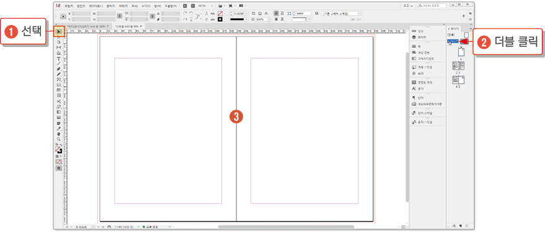This screenshot has width=545, height=232.
Task: Select the Hand tool
Action: point(59,134)
